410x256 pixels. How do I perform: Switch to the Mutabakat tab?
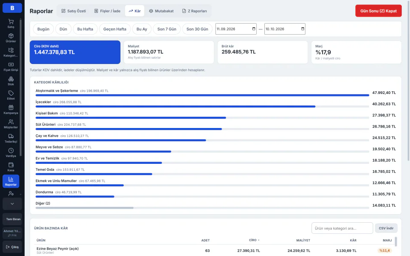point(161,11)
